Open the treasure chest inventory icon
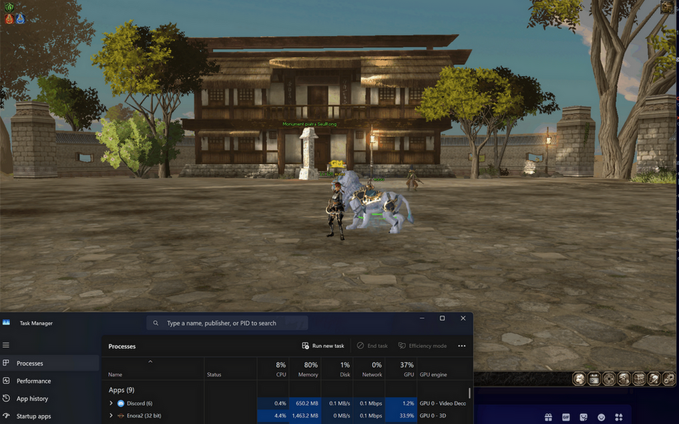The image size is (679, 424). coord(639,379)
